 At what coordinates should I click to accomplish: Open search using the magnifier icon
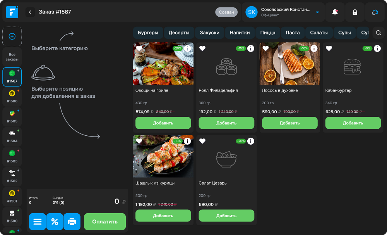(378, 33)
